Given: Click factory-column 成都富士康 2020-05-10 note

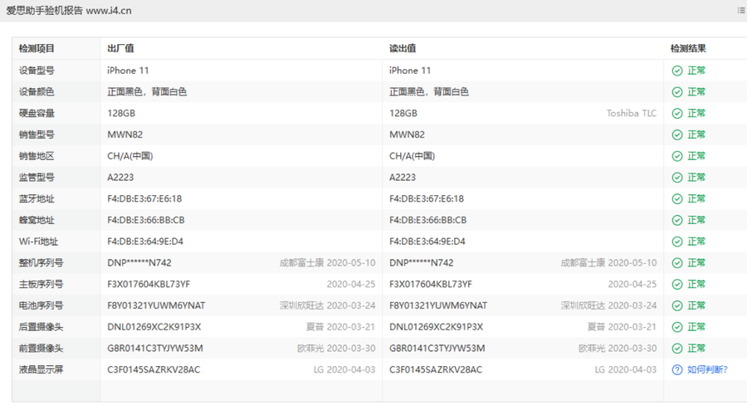Looking at the screenshot, I should (x=327, y=263).
